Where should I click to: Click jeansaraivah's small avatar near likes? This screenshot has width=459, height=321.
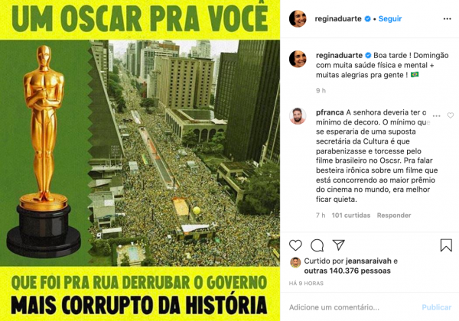(295, 262)
